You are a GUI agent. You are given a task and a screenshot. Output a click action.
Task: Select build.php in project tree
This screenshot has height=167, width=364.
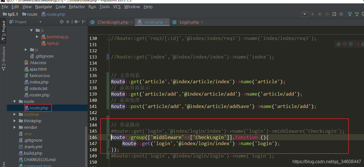coord(33,153)
